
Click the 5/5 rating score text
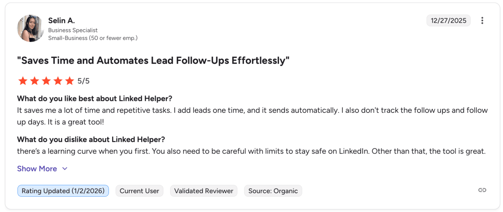coord(84,81)
